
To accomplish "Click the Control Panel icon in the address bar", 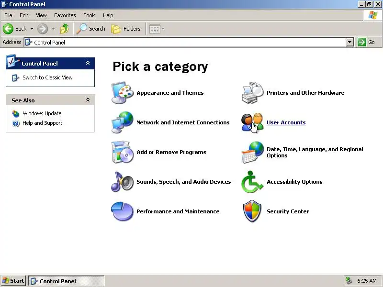I will point(29,42).
